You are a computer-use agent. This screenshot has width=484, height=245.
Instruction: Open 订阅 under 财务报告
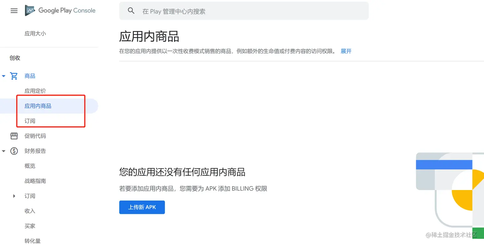pos(30,196)
